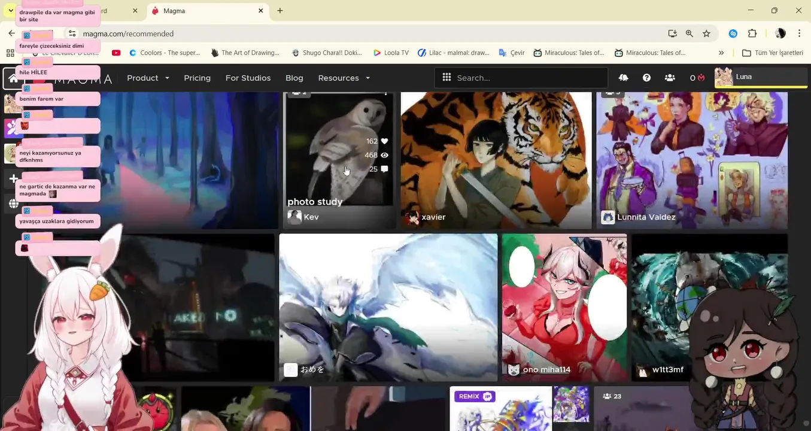This screenshot has height=431, width=811.
Task: Click the Shazam extension icon
Action: point(733,34)
